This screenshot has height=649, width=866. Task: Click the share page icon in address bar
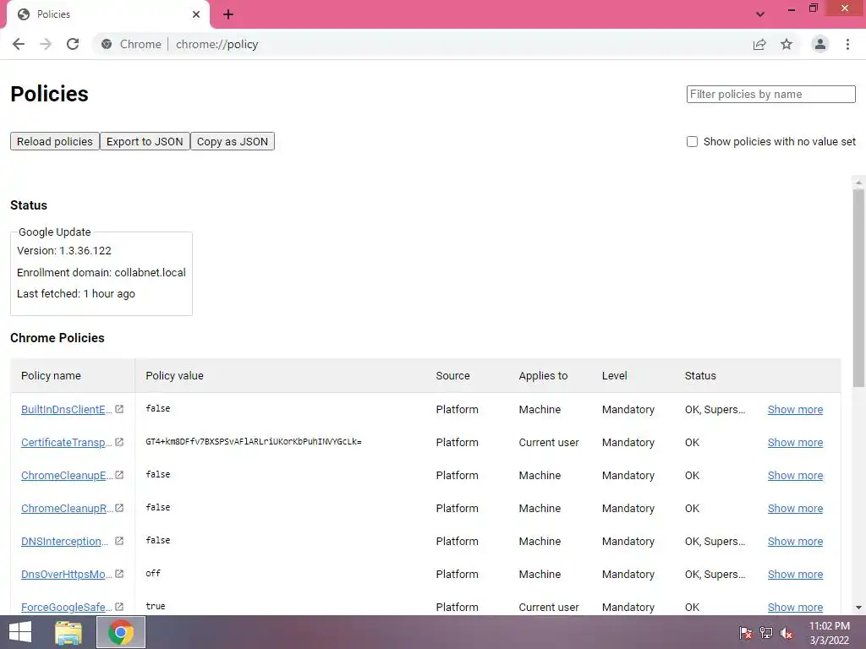[759, 44]
